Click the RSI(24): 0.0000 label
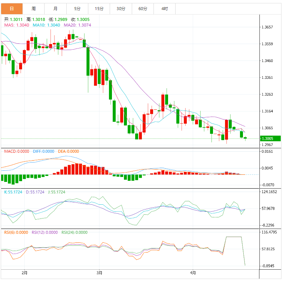 click(x=74, y=233)
